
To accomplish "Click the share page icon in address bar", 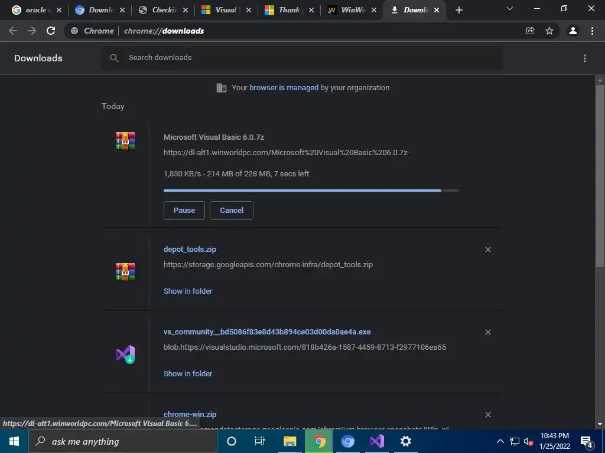I will (531, 31).
